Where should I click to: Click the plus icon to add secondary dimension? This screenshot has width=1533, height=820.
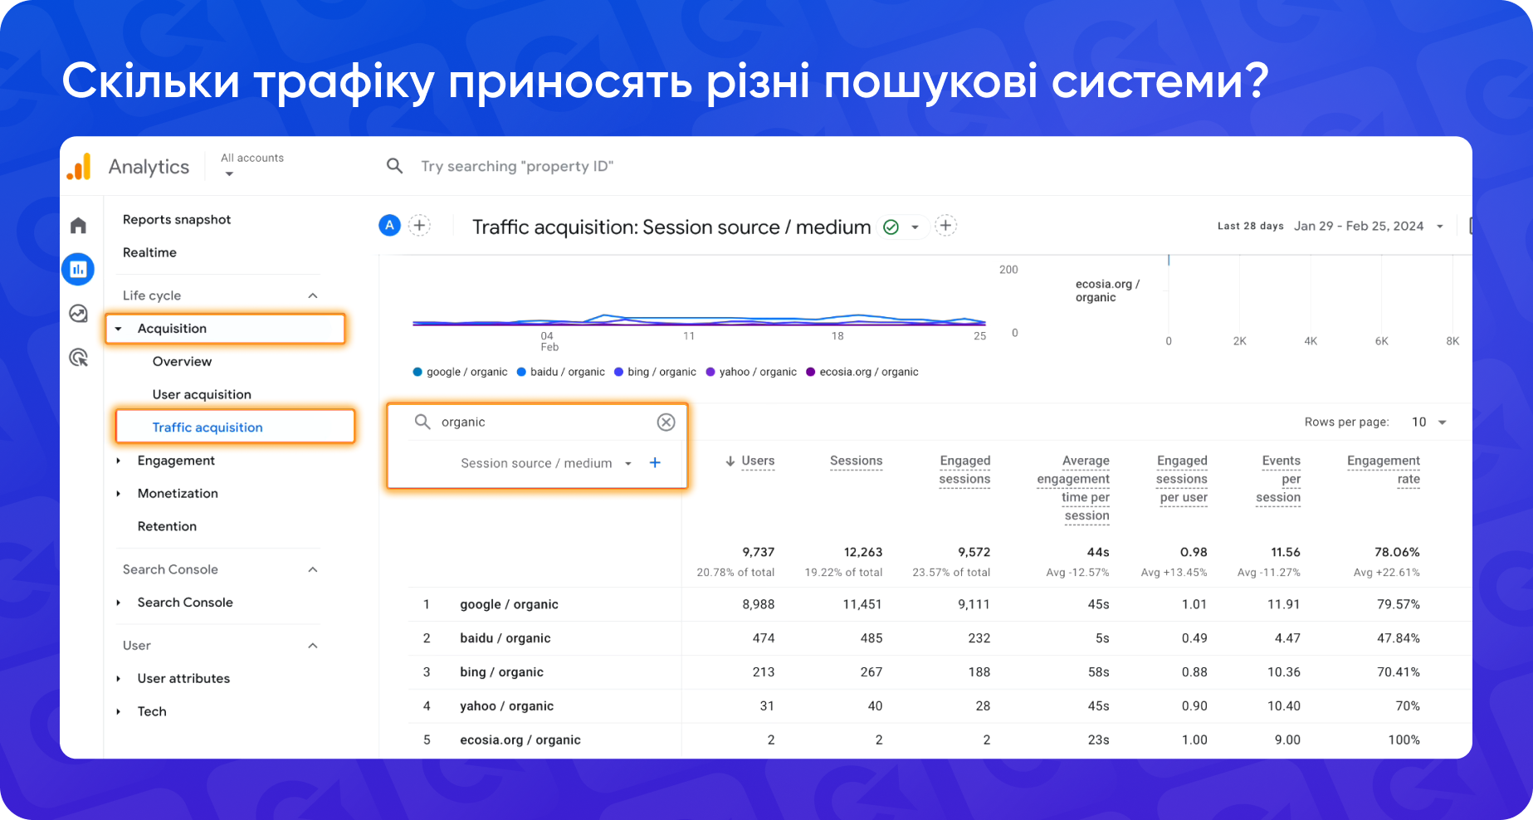point(655,463)
